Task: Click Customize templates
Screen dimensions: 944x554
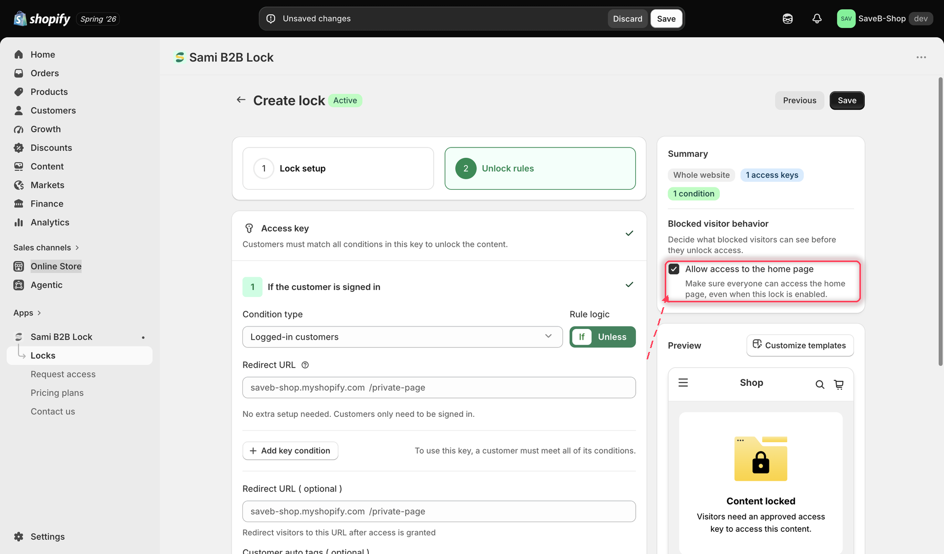Action: [x=800, y=346]
